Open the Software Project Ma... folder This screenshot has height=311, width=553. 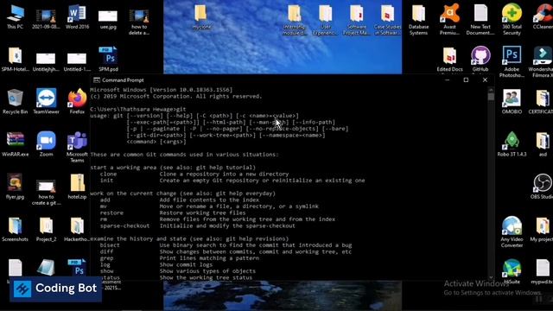357,20
